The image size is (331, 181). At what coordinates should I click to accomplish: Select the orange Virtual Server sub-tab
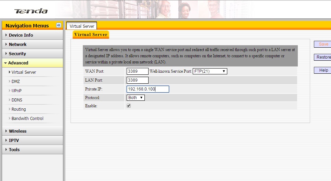pos(91,35)
